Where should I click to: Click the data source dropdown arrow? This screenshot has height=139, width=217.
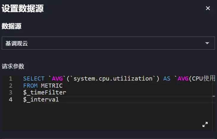pyautogui.click(x=207, y=43)
